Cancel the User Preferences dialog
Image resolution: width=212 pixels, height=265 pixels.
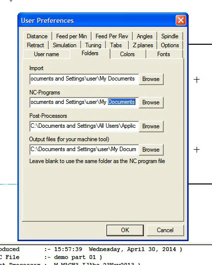pyautogui.click(x=165, y=230)
